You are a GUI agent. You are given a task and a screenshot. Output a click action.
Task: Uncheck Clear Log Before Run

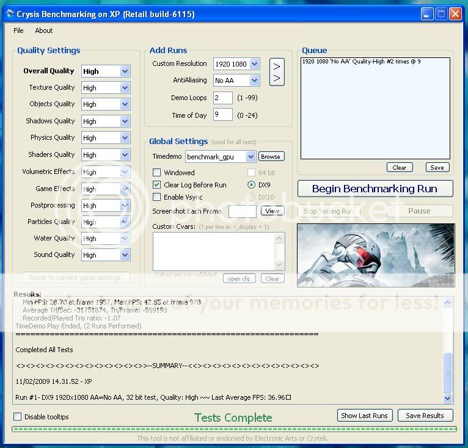pyautogui.click(x=156, y=184)
